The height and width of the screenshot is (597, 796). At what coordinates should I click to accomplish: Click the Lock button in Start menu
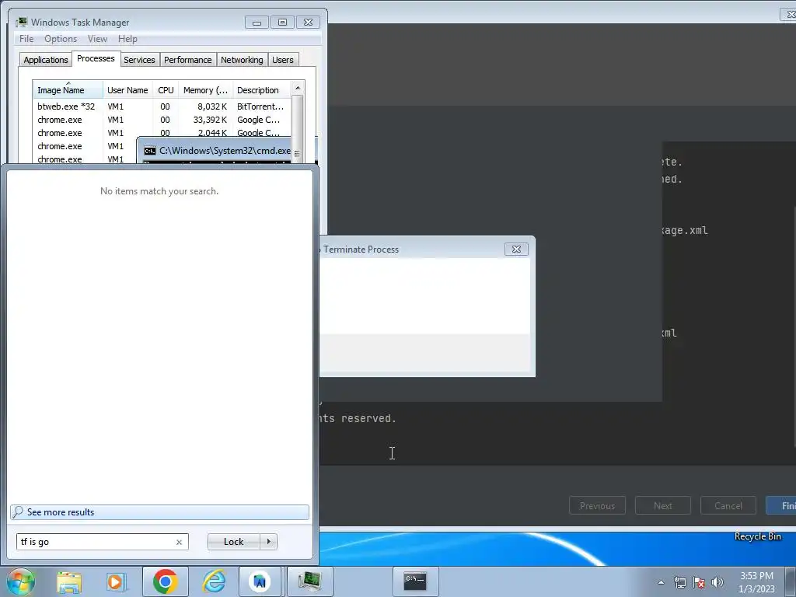pos(233,542)
